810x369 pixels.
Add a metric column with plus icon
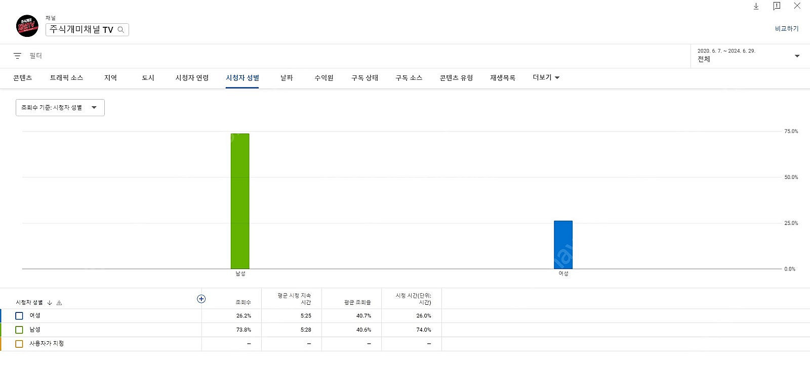[201, 299]
